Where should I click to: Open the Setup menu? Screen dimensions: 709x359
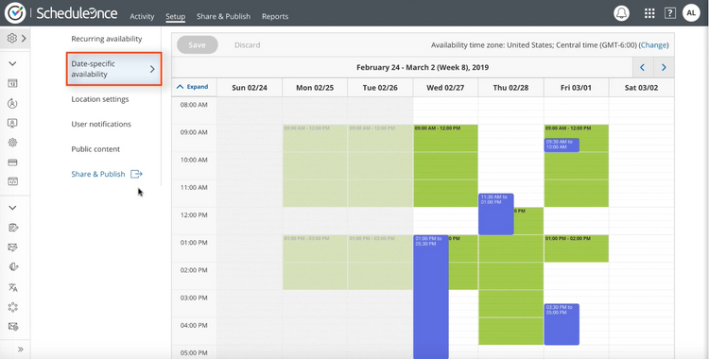click(176, 16)
